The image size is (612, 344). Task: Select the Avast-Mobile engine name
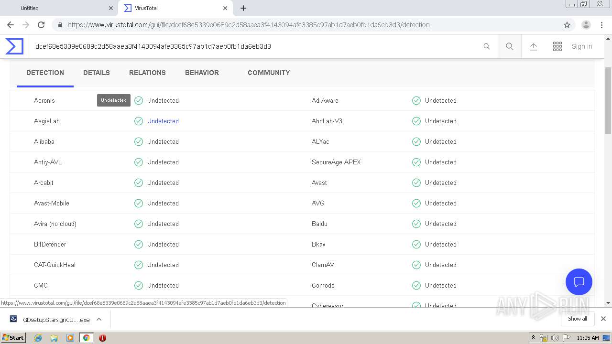coord(52,203)
